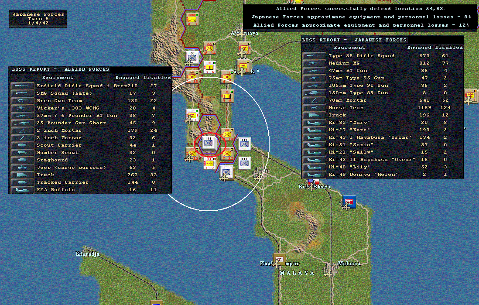479x305 pixels.
Task: Click the Ki-48 "Lily" aircraft icon
Action: [315, 167]
